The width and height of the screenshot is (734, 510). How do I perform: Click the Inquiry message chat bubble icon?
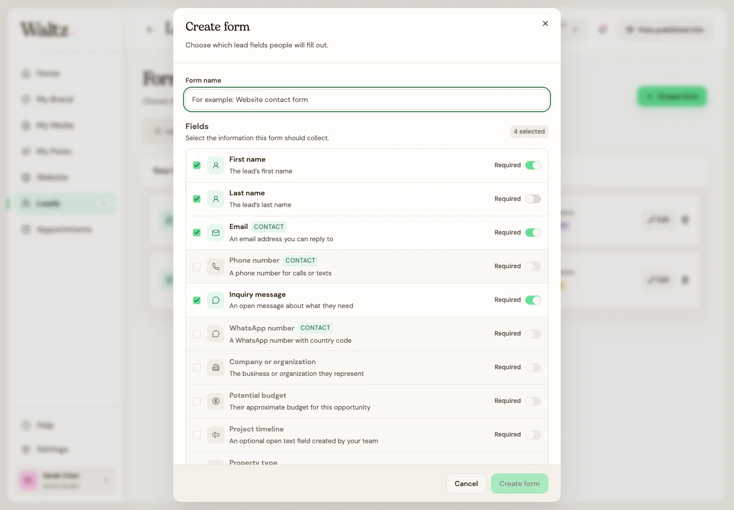[216, 300]
